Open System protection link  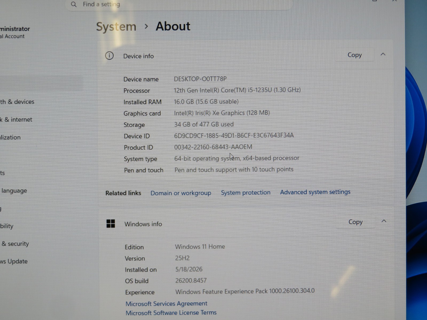pos(246,192)
